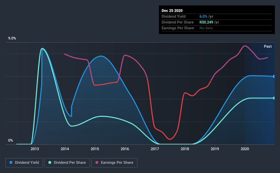This screenshot has width=280, height=173.
Task: Click the teal Dividend Per Share legend dot
Action: (50, 162)
